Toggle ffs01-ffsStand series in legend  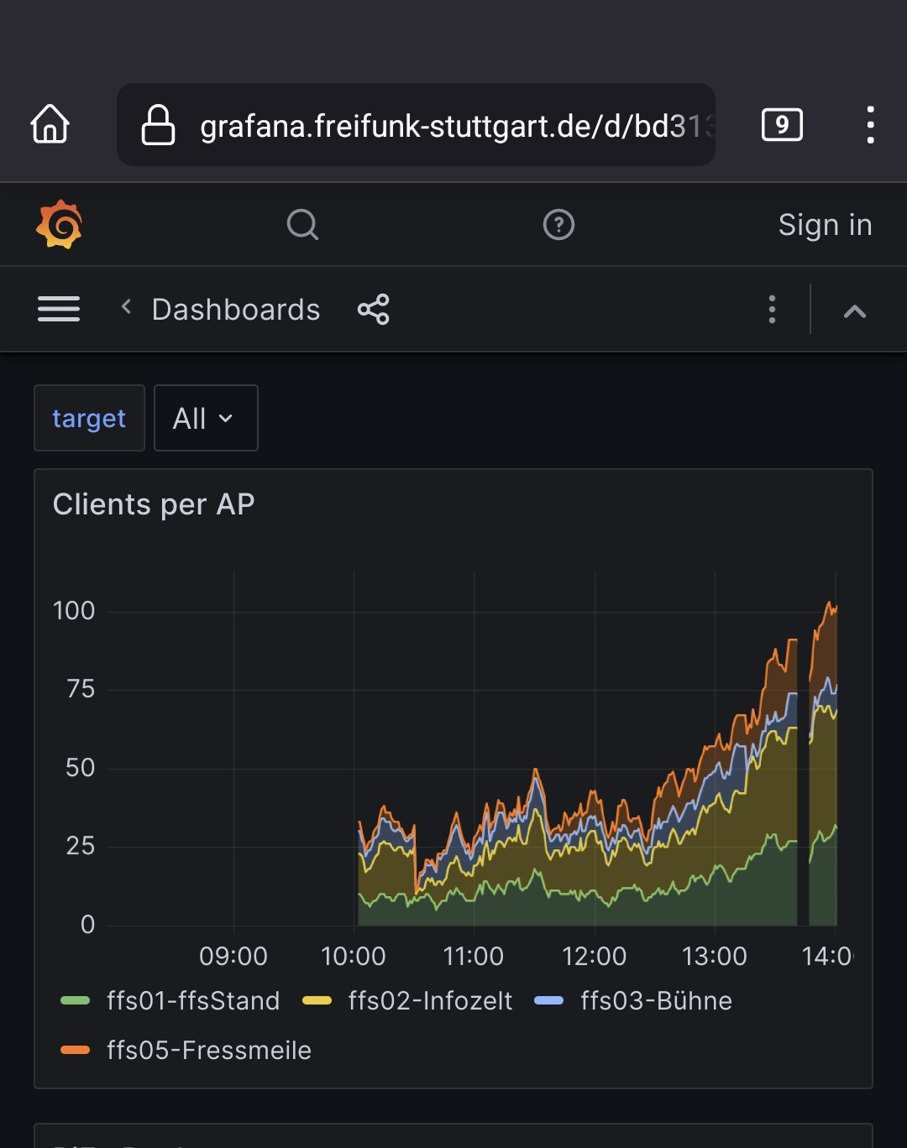(x=192, y=1000)
